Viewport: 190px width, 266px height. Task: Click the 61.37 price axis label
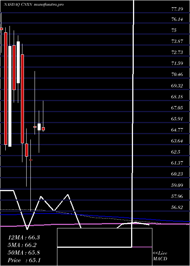tap(177, 163)
